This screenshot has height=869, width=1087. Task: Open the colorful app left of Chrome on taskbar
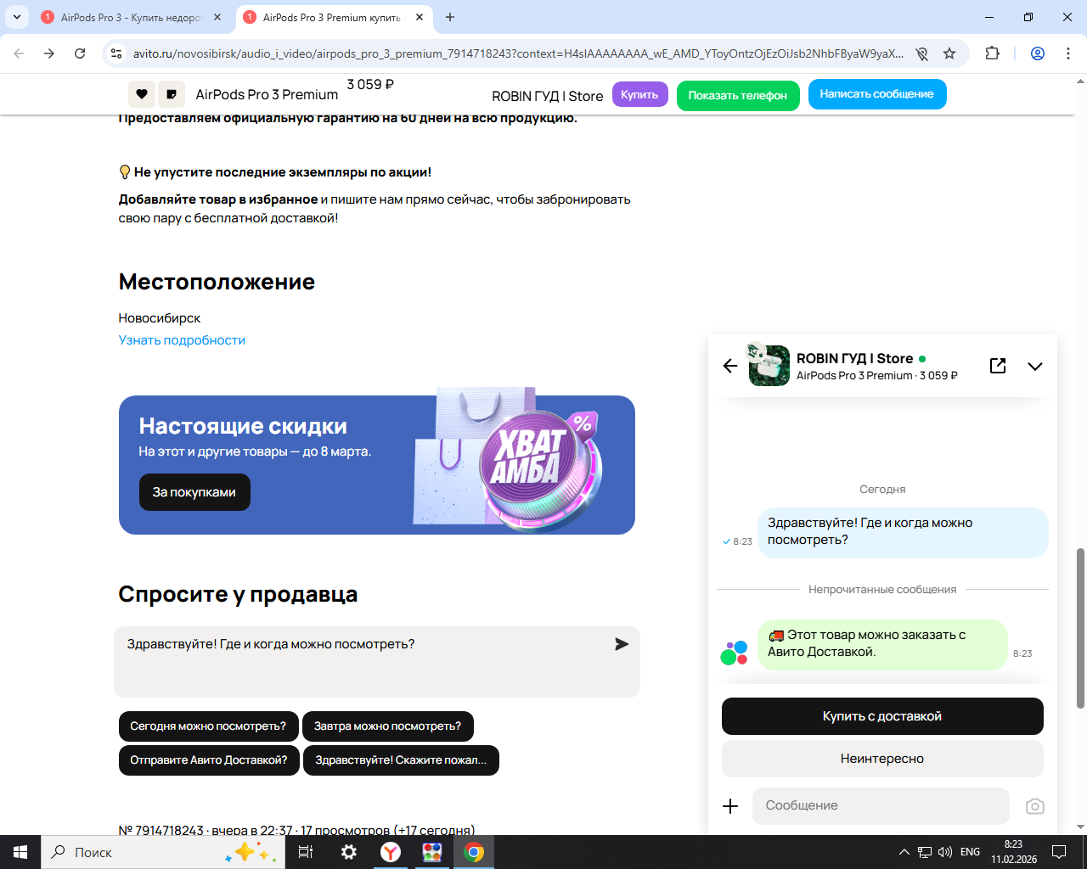tap(432, 852)
